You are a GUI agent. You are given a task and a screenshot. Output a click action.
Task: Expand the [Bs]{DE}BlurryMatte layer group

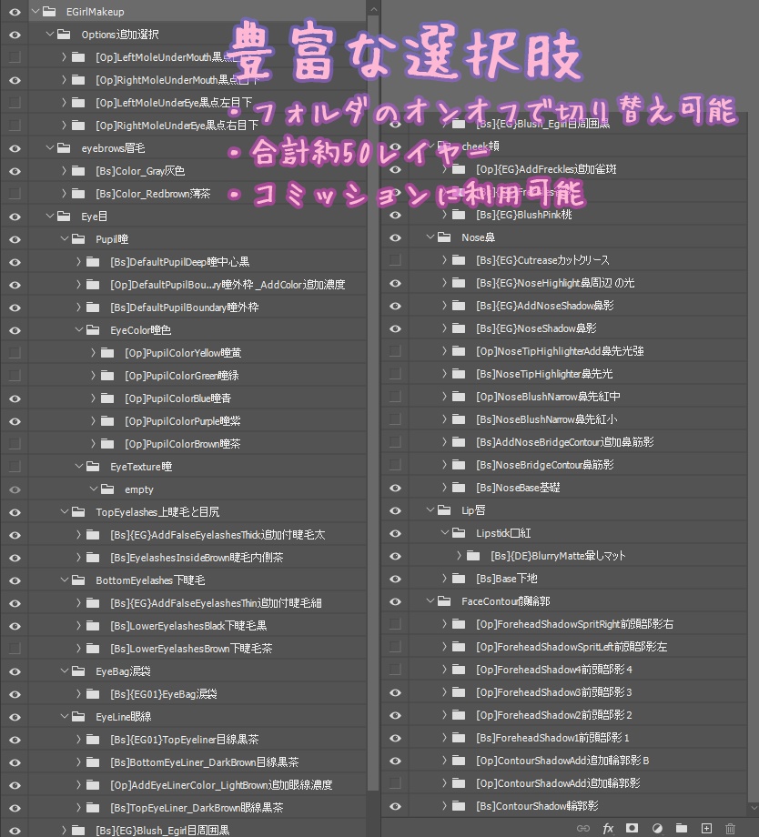460,556
